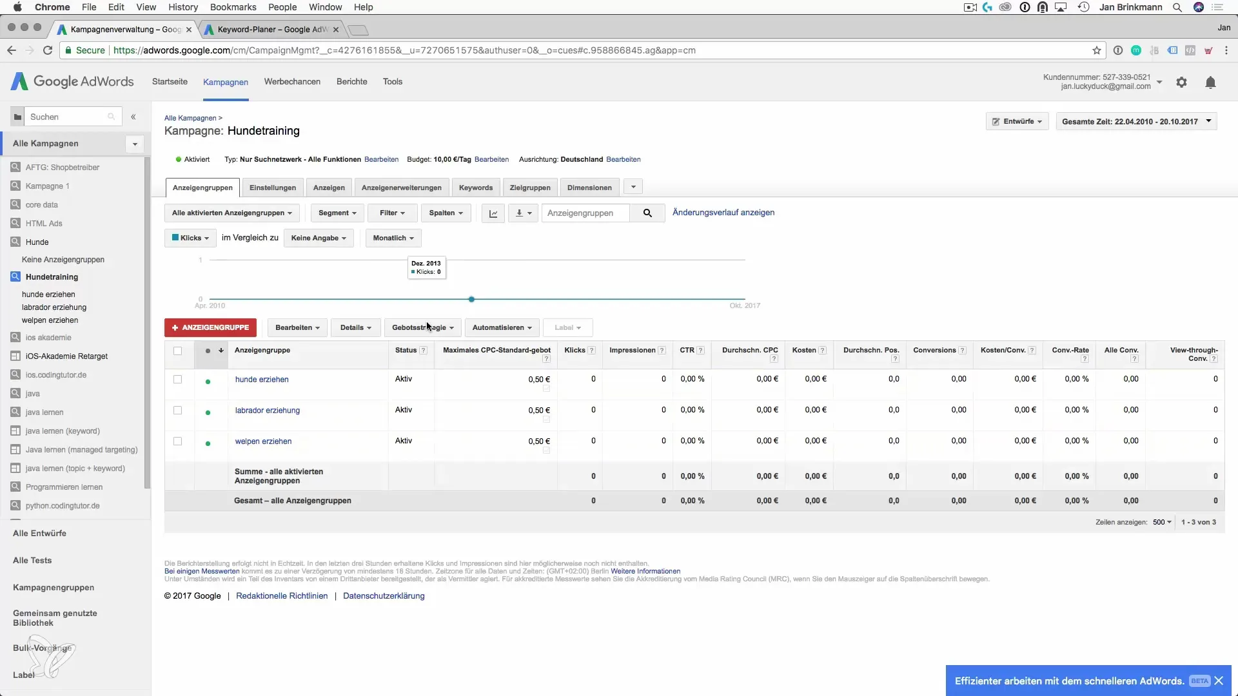1238x696 pixels.
Task: Collapse the sidebar with double chevron icon
Action: [x=133, y=117]
